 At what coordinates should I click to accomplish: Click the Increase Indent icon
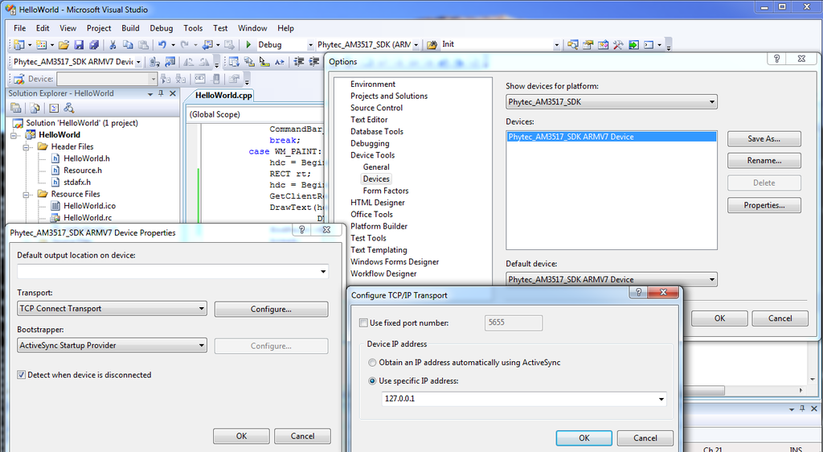[314, 62]
